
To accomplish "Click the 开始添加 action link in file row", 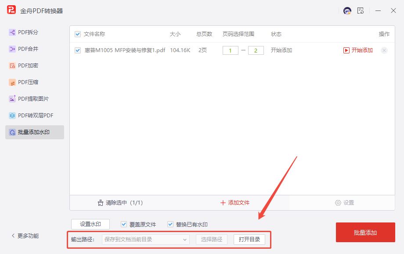I will pyautogui.click(x=362, y=50).
